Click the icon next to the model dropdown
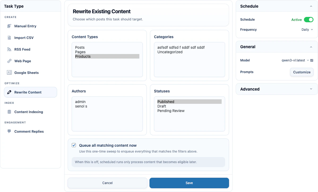The width and height of the screenshot is (318, 192). [x=312, y=60]
